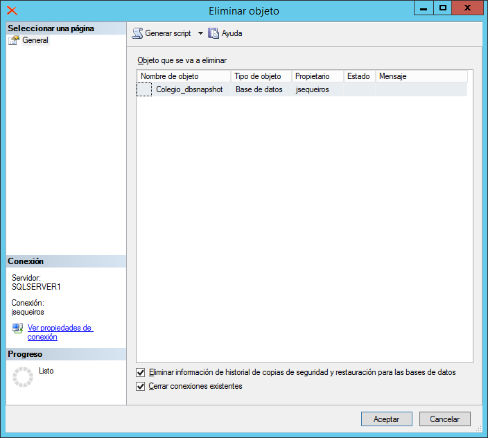Screen dimensions: 488x438
Task: Click the Objeto que se va a eliminar label
Action: pos(182,60)
